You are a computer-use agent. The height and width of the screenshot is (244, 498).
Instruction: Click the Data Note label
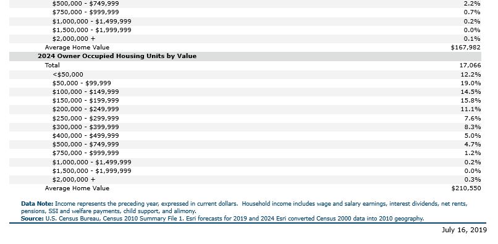click(x=37, y=204)
